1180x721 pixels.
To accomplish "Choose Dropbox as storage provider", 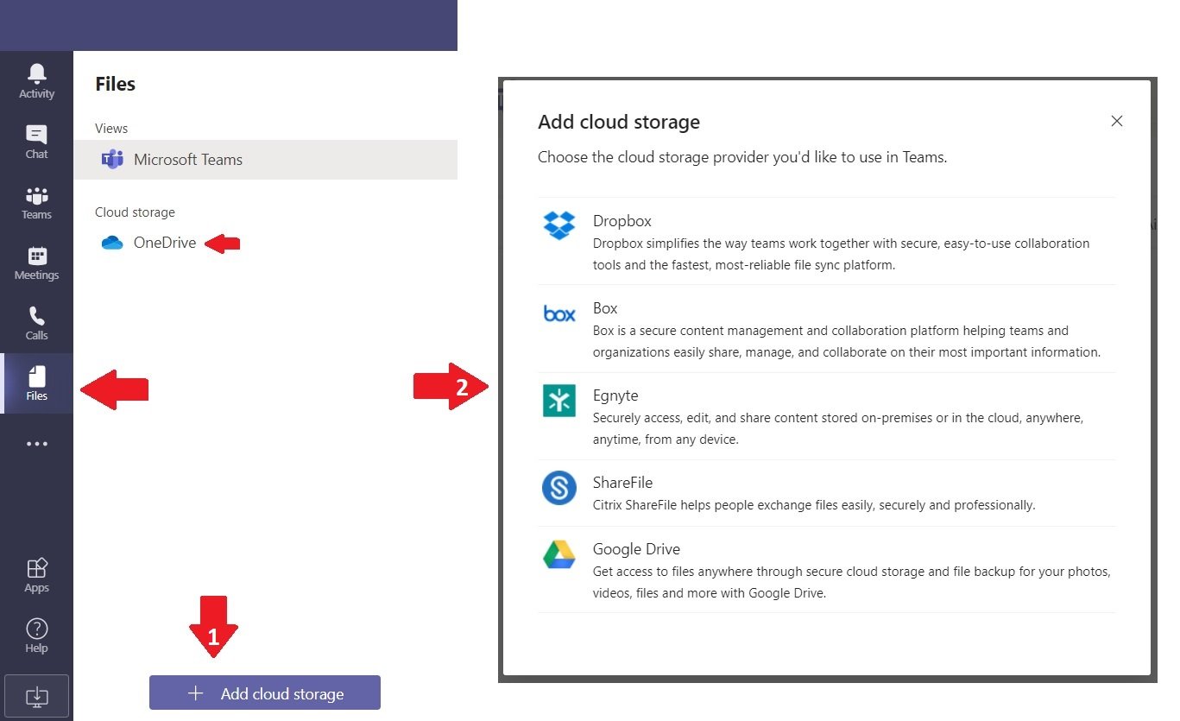I will [826, 242].
